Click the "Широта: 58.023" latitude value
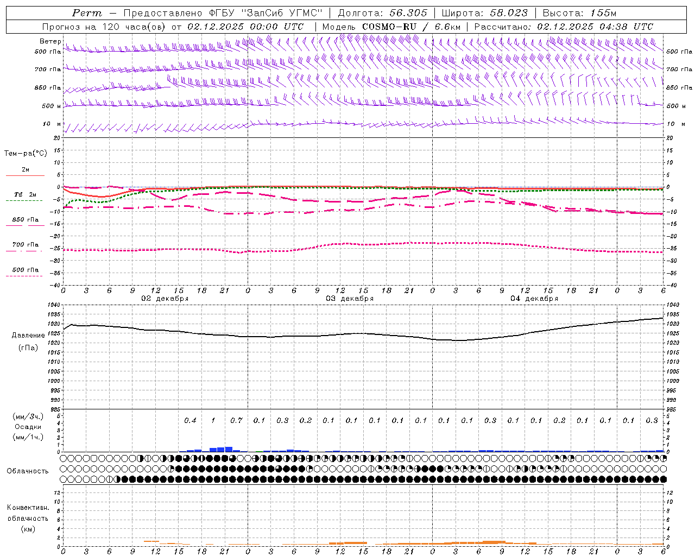The width and height of the screenshot is (695, 556). tap(484, 13)
